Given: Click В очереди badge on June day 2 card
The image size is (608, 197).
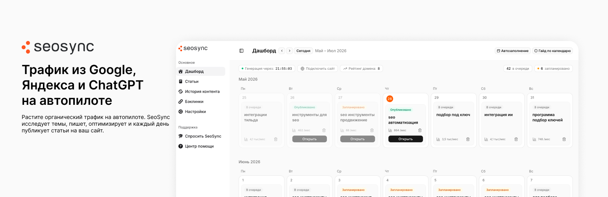Looking at the screenshot, I should pyautogui.click(x=302, y=190).
